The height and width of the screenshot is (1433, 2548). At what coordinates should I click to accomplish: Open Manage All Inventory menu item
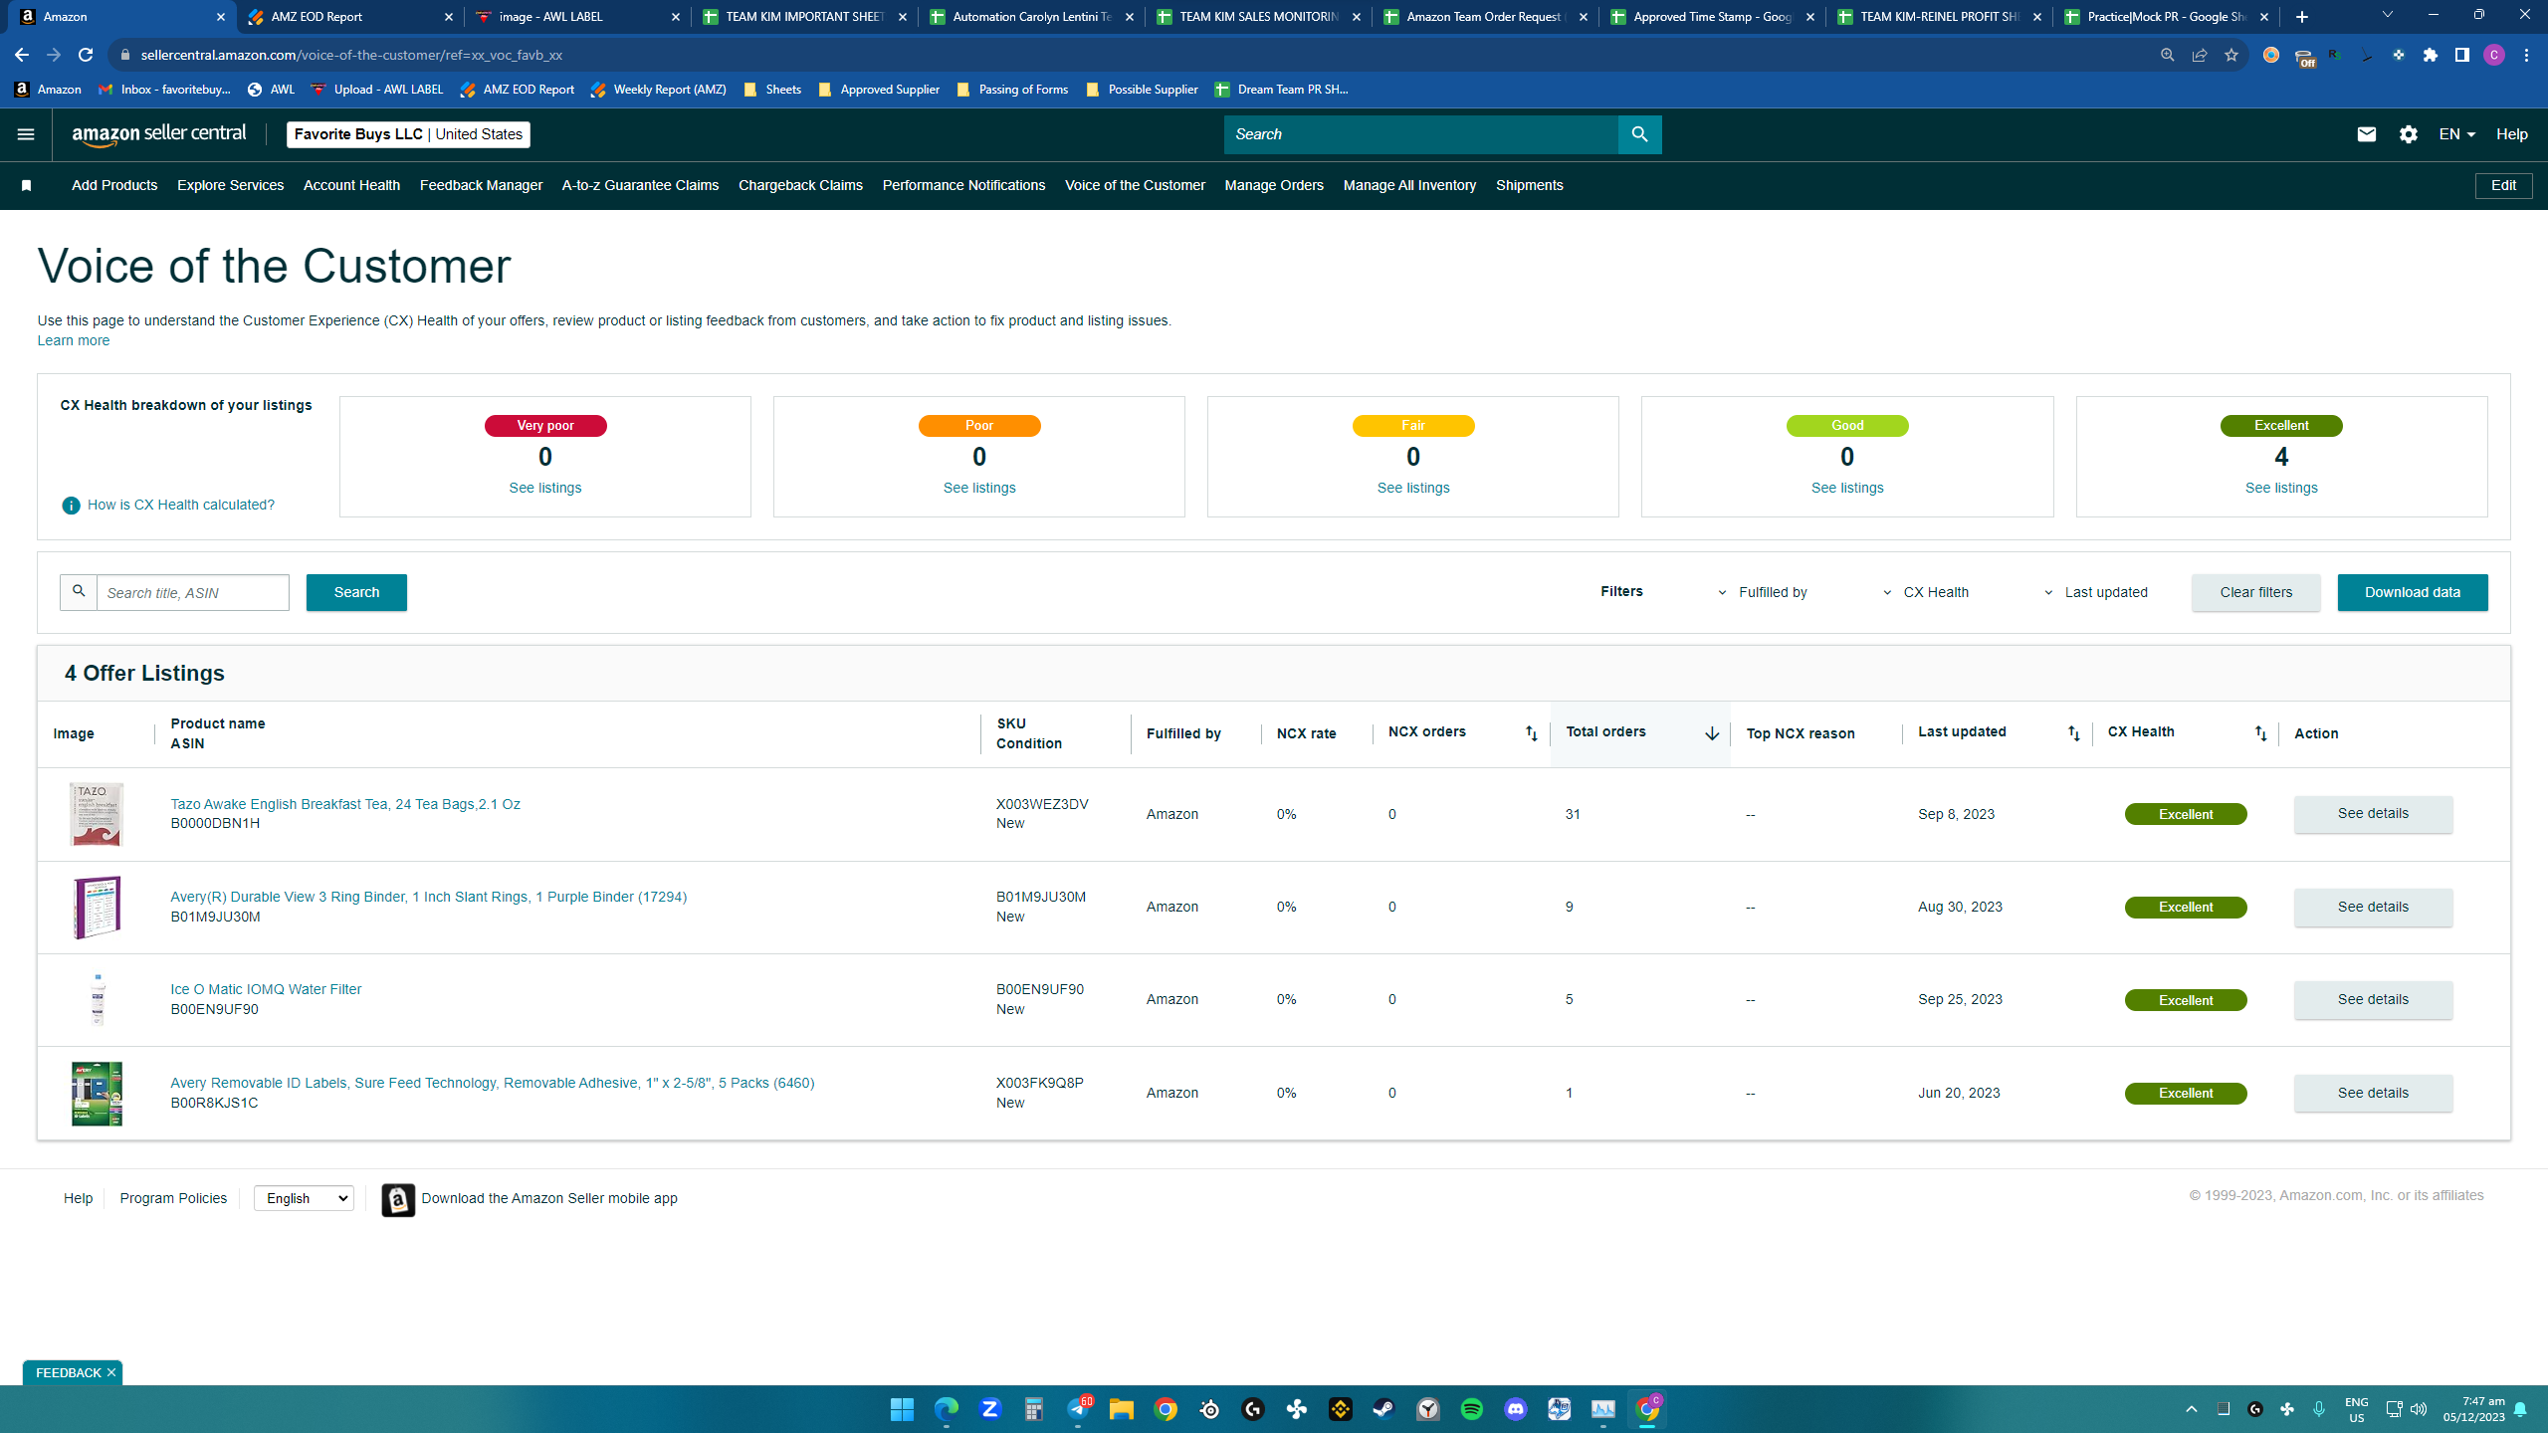(1409, 186)
